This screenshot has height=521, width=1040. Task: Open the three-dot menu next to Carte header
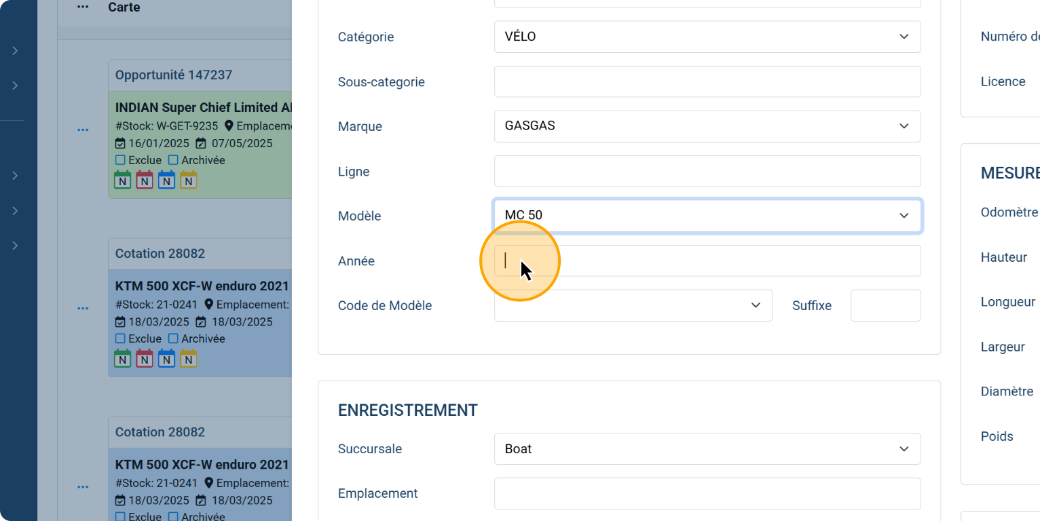[83, 7]
